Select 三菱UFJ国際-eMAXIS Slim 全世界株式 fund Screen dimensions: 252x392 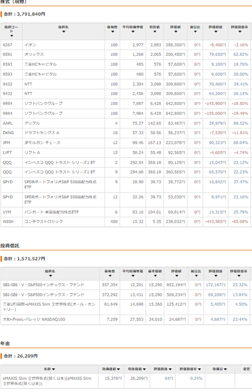pyautogui.click(x=49, y=307)
